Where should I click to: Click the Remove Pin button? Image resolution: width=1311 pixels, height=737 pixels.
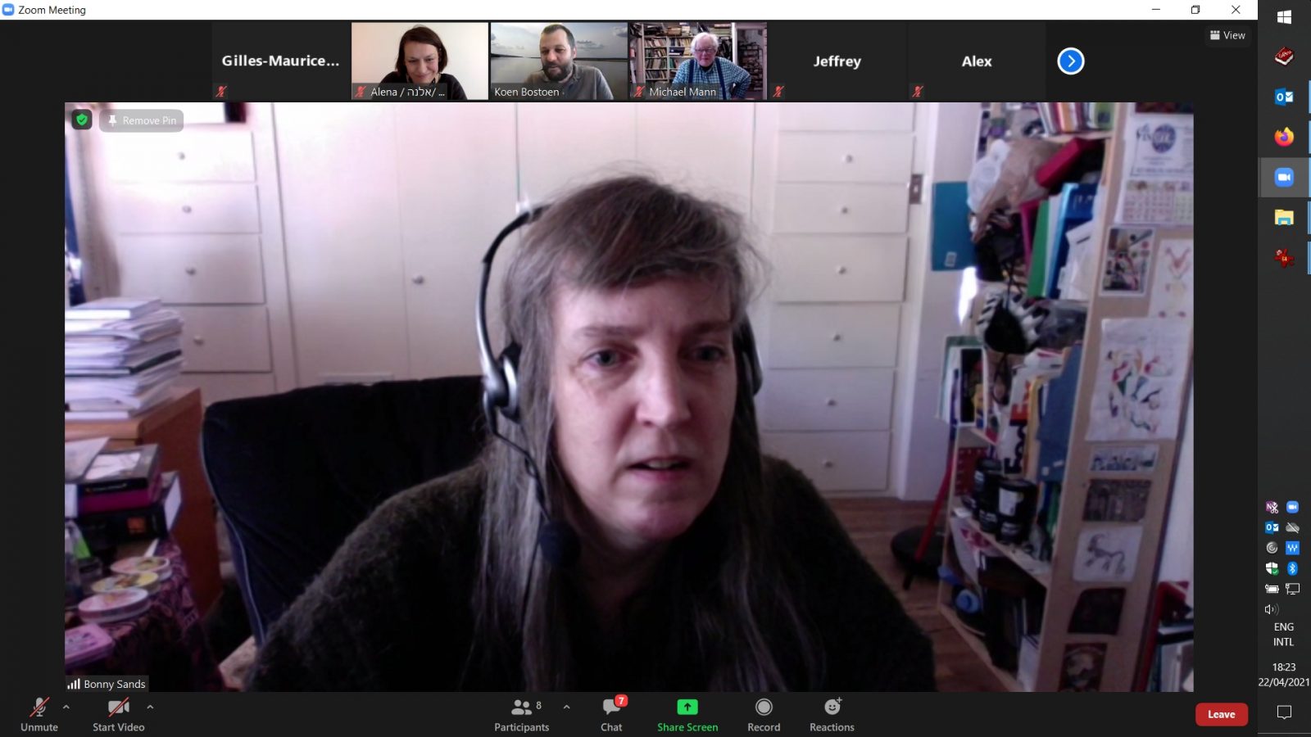(x=142, y=120)
